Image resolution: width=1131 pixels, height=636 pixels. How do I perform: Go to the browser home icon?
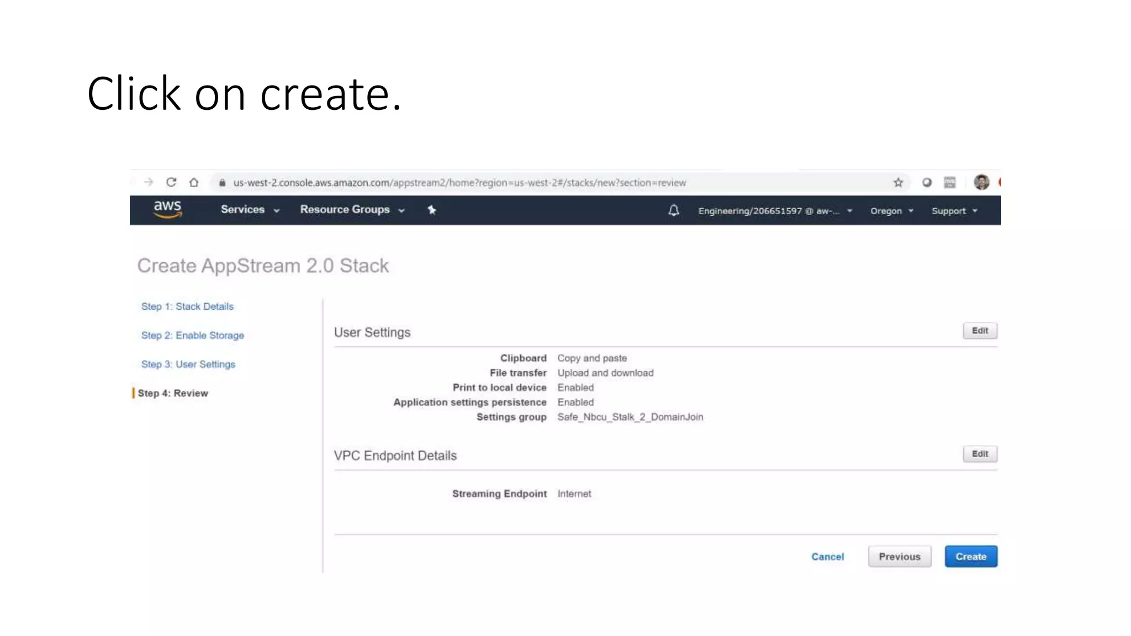[194, 182]
